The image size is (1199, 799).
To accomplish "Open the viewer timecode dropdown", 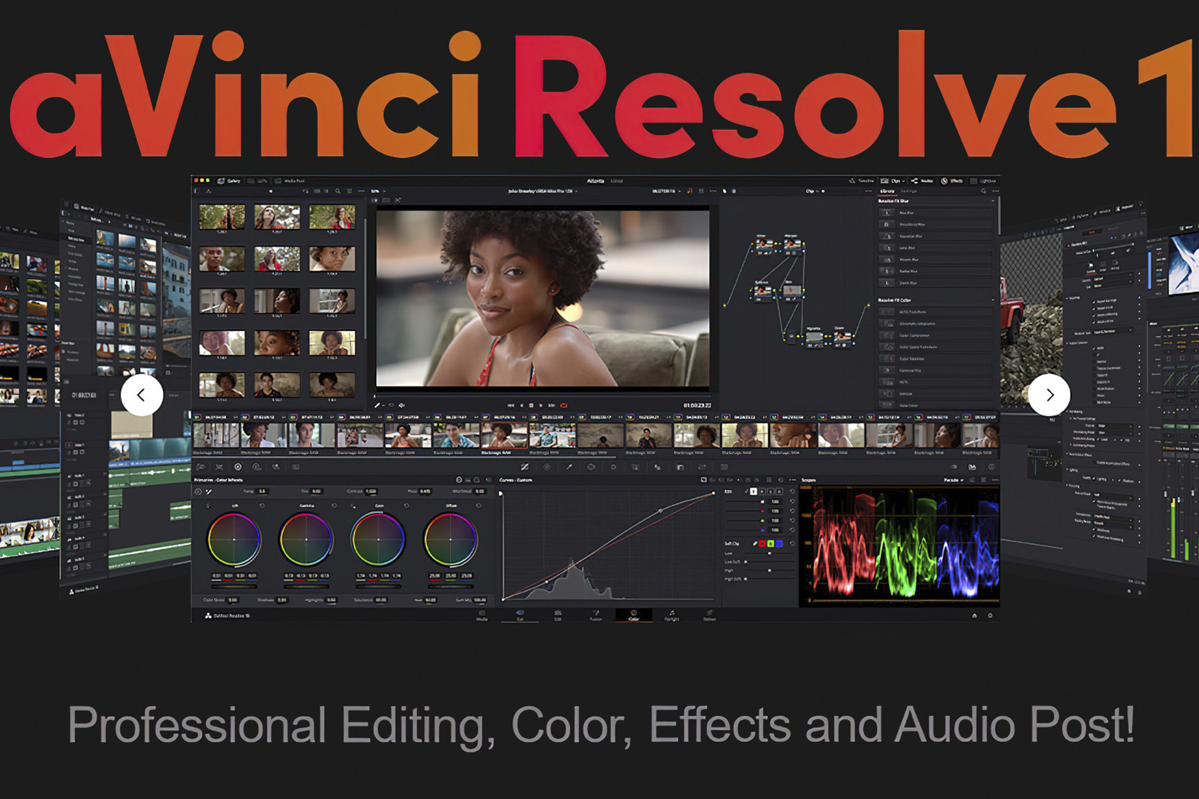I will click(x=665, y=191).
